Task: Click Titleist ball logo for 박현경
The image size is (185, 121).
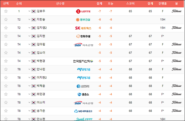Action: 176,61
